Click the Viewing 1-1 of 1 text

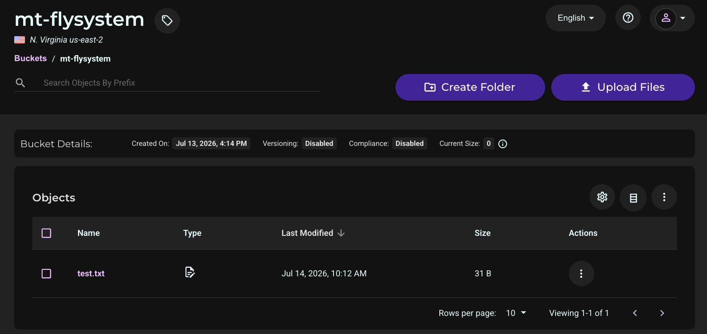(x=579, y=313)
